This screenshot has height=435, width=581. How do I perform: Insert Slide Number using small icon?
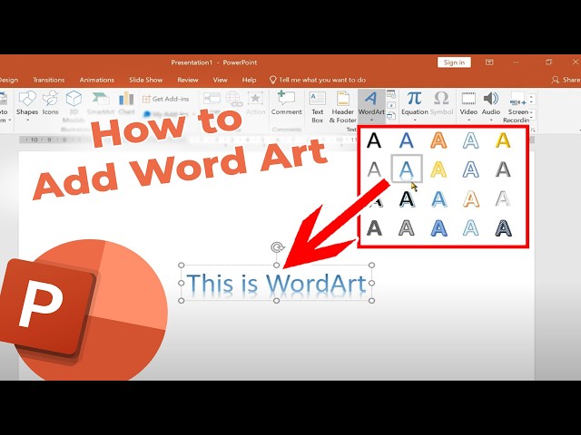pos(391,105)
